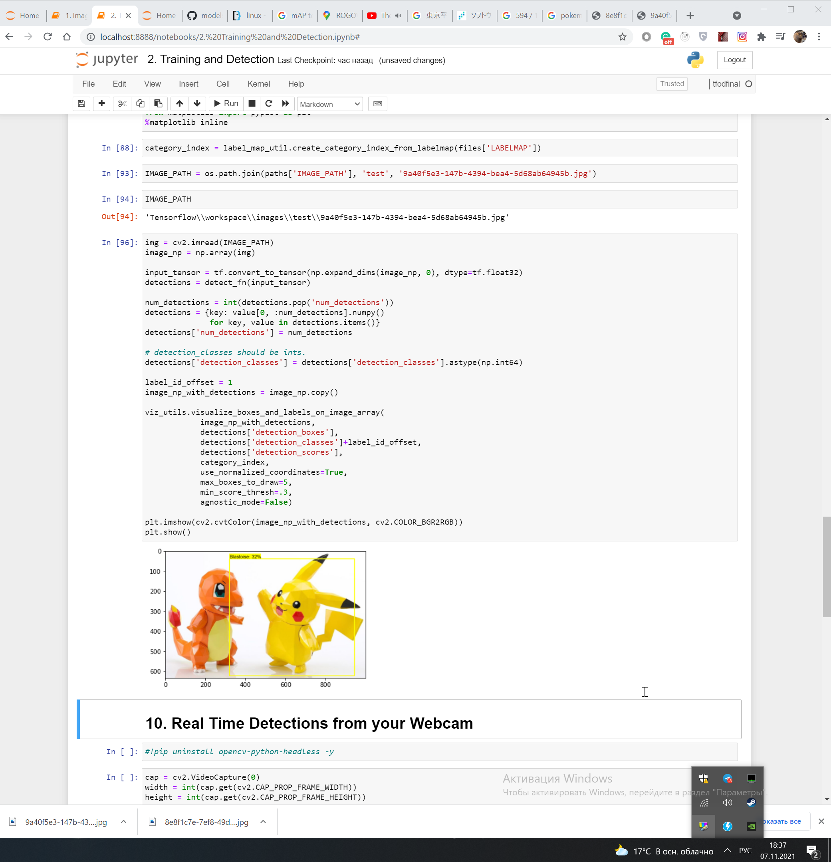Restart the kernel with the circular arrow
The width and height of the screenshot is (831, 862).
pyautogui.click(x=269, y=104)
